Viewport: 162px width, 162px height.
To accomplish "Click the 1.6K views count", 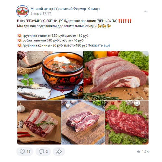I will (x=145, y=152).
